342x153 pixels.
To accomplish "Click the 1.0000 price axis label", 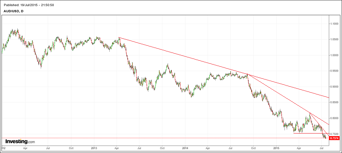I will pyautogui.click(x=334, y=55).
